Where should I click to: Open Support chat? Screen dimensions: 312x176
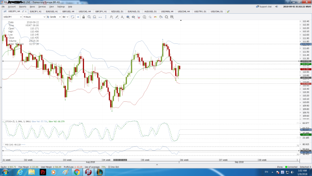pos(264,7)
